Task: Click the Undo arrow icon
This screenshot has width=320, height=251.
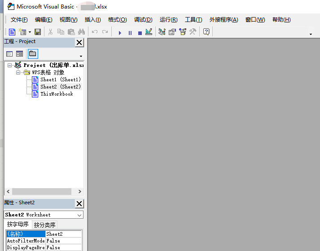Action: tap(95, 32)
